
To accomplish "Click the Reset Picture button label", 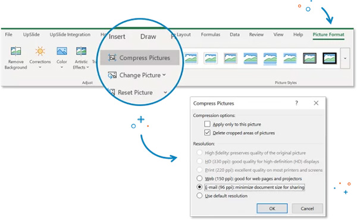I will click(135, 92).
